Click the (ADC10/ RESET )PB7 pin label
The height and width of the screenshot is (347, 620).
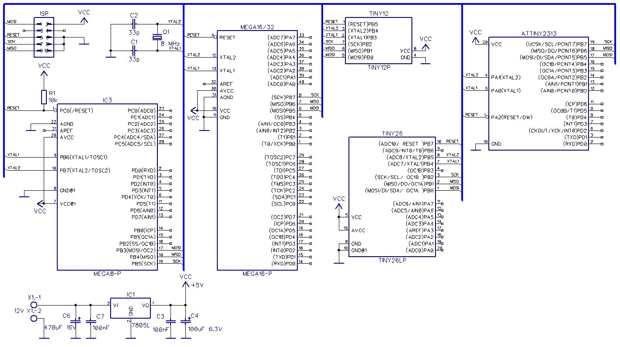pyautogui.click(x=405, y=144)
